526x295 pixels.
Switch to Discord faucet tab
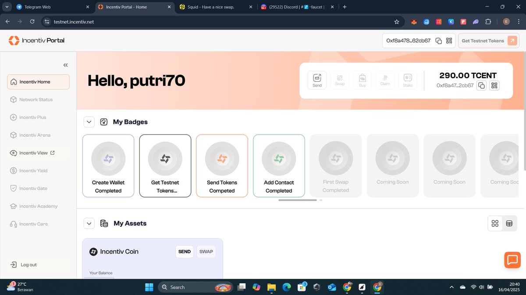(x=297, y=7)
